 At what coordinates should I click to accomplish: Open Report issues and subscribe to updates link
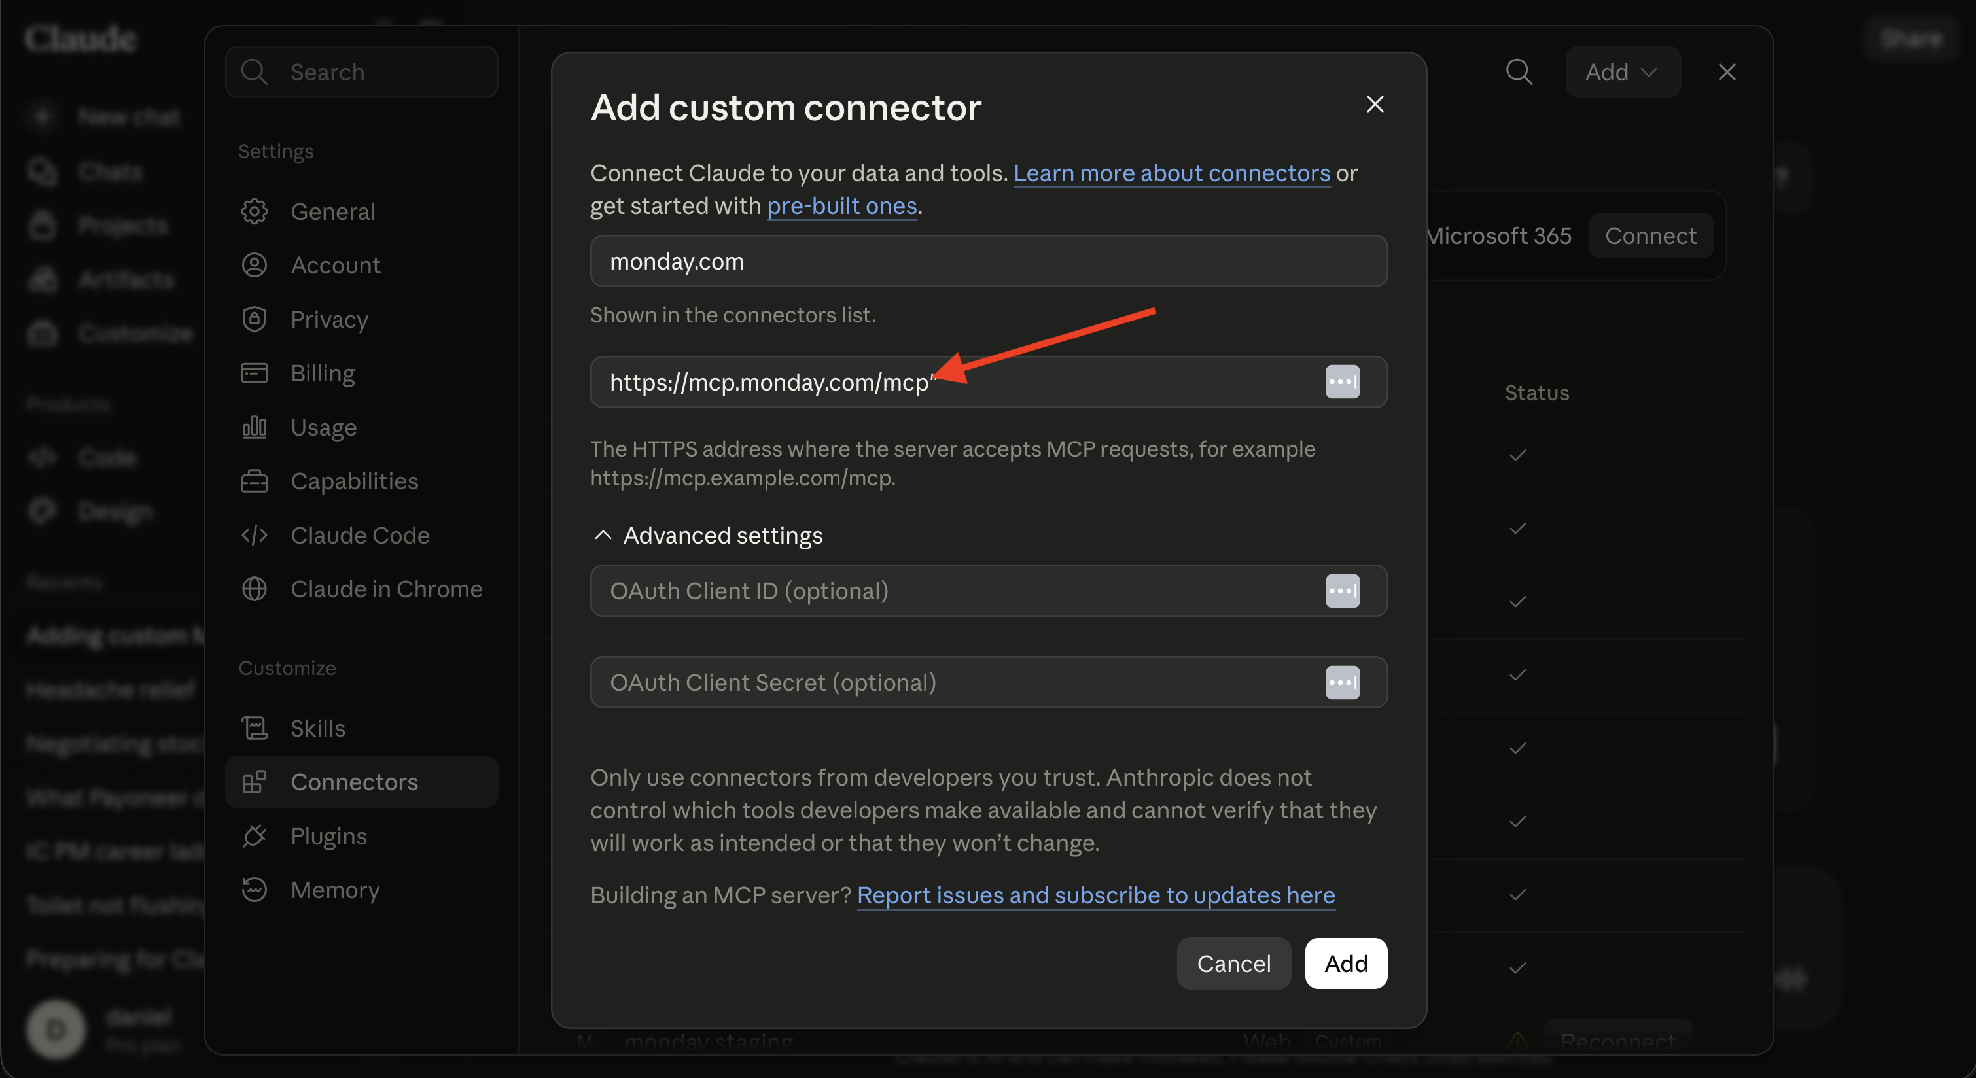pyautogui.click(x=1095, y=895)
